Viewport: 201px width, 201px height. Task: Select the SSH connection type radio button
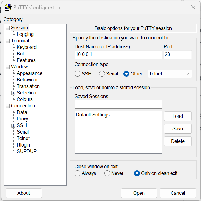click(78, 74)
